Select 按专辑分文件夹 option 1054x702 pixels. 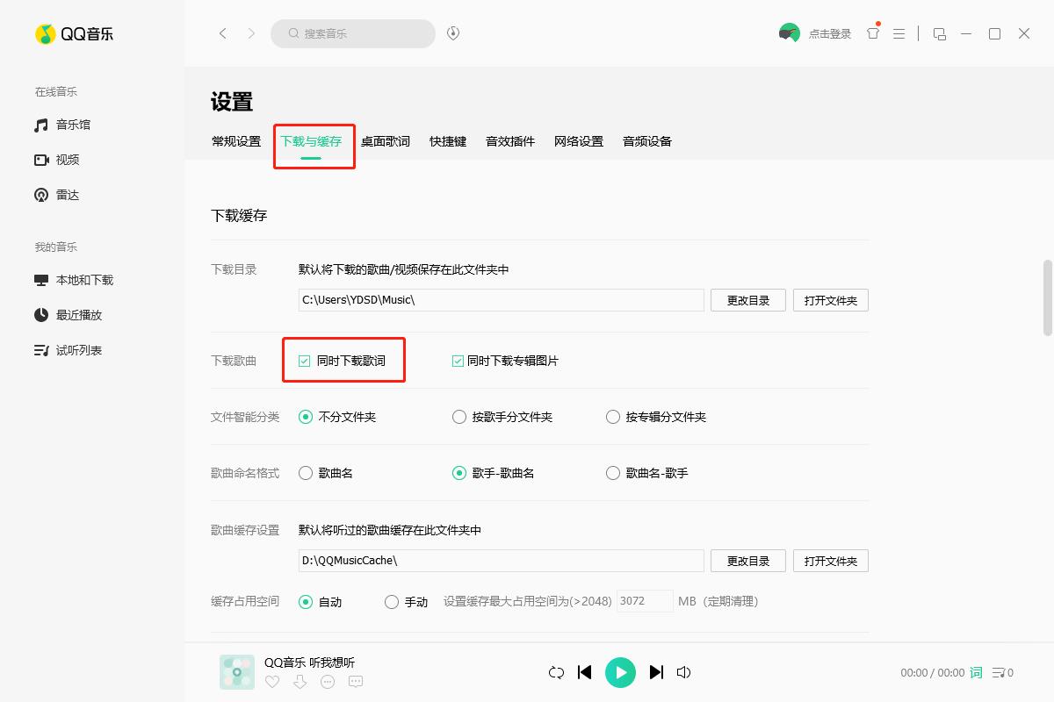click(x=612, y=417)
